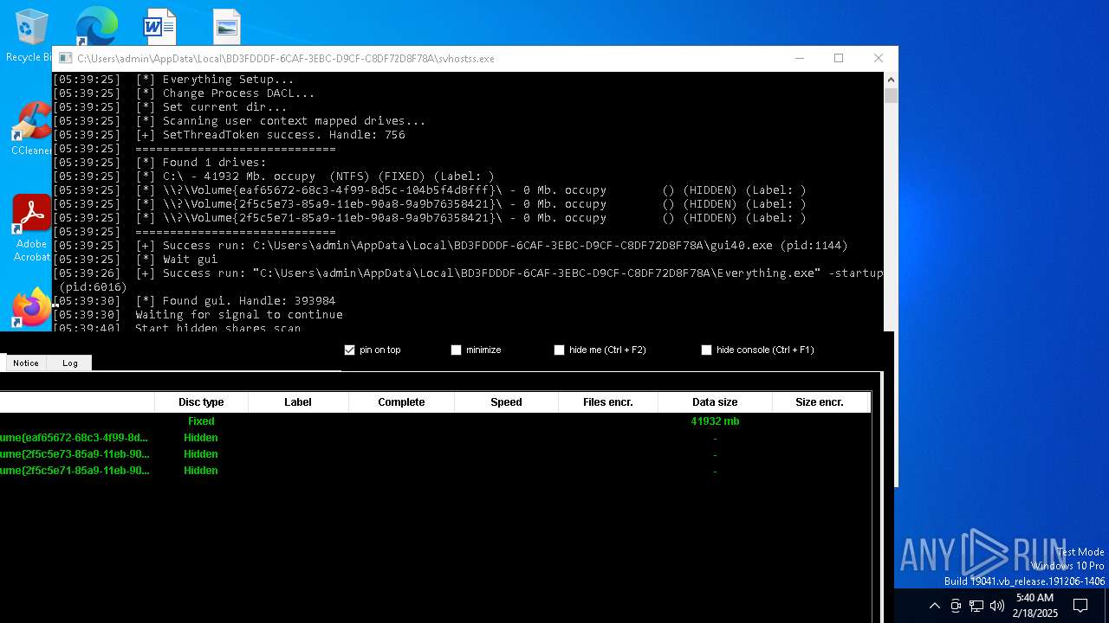Maximize the svhostss.exe console window
The width and height of the screenshot is (1109, 623).
tap(839, 58)
